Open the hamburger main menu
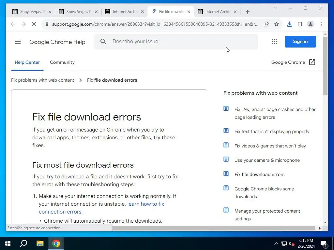This screenshot has height=250, width=334. point(18,42)
